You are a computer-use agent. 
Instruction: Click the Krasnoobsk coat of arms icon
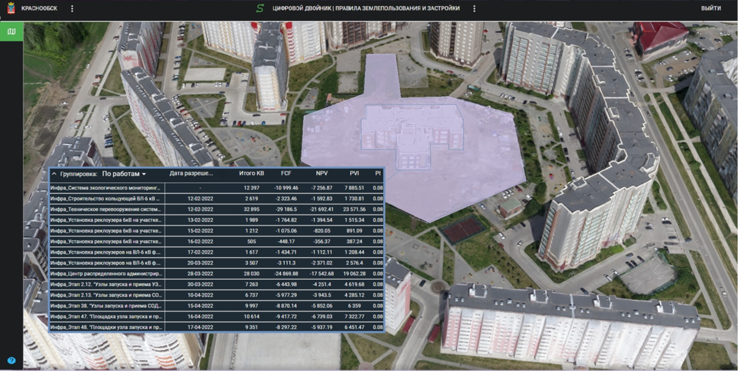tap(11, 8)
